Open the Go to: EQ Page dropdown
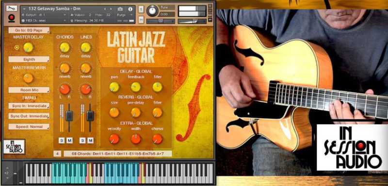Viewport: 388px width, 186px height. [29, 30]
